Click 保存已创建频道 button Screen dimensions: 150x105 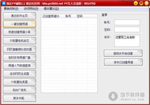click(123, 62)
